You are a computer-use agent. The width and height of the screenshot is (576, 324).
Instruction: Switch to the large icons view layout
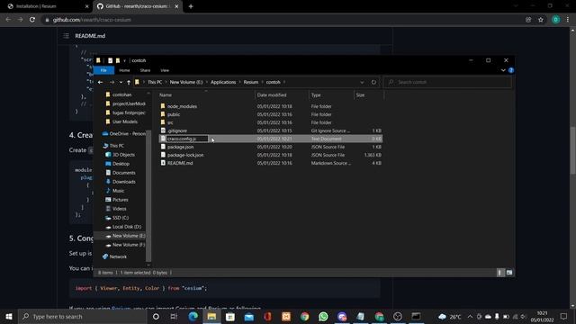coord(509,273)
